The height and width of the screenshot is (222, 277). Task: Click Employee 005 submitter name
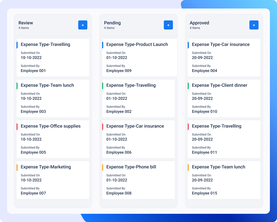(33, 153)
